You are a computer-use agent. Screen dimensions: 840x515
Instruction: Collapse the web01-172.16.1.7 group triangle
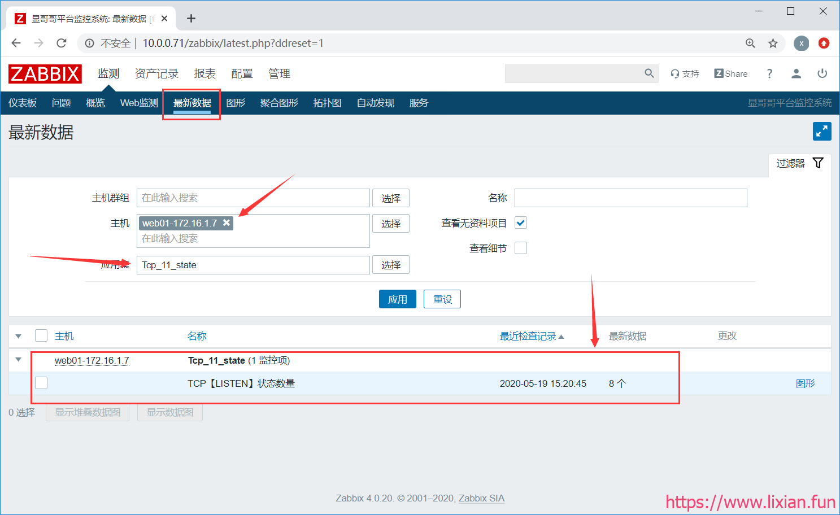[19, 360]
